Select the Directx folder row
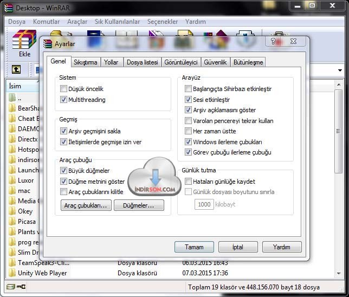Viewport: 349px width, 297px height. pos(24,139)
